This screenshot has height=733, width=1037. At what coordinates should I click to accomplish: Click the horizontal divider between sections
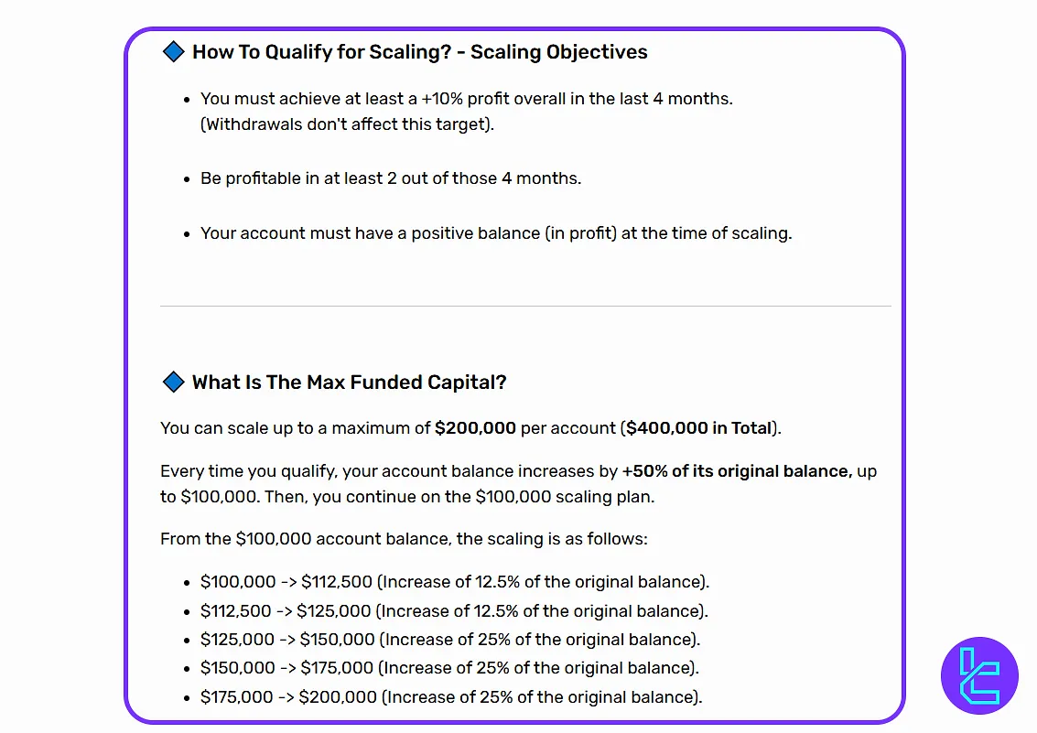point(525,306)
